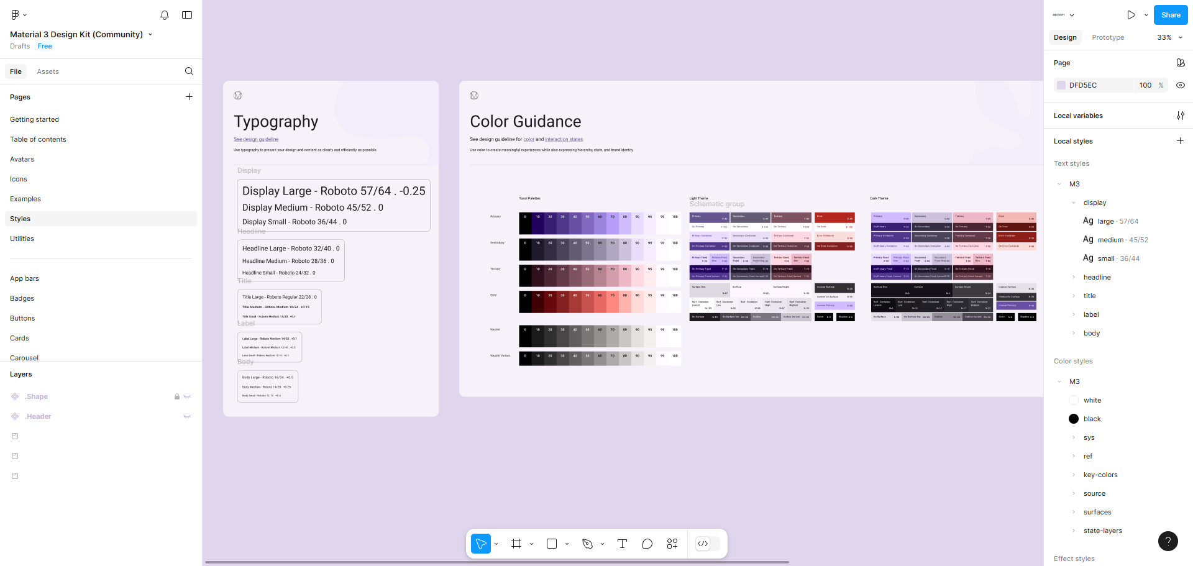Open the zoom level 33% dropdown
The image size is (1193, 566).
point(1170,37)
